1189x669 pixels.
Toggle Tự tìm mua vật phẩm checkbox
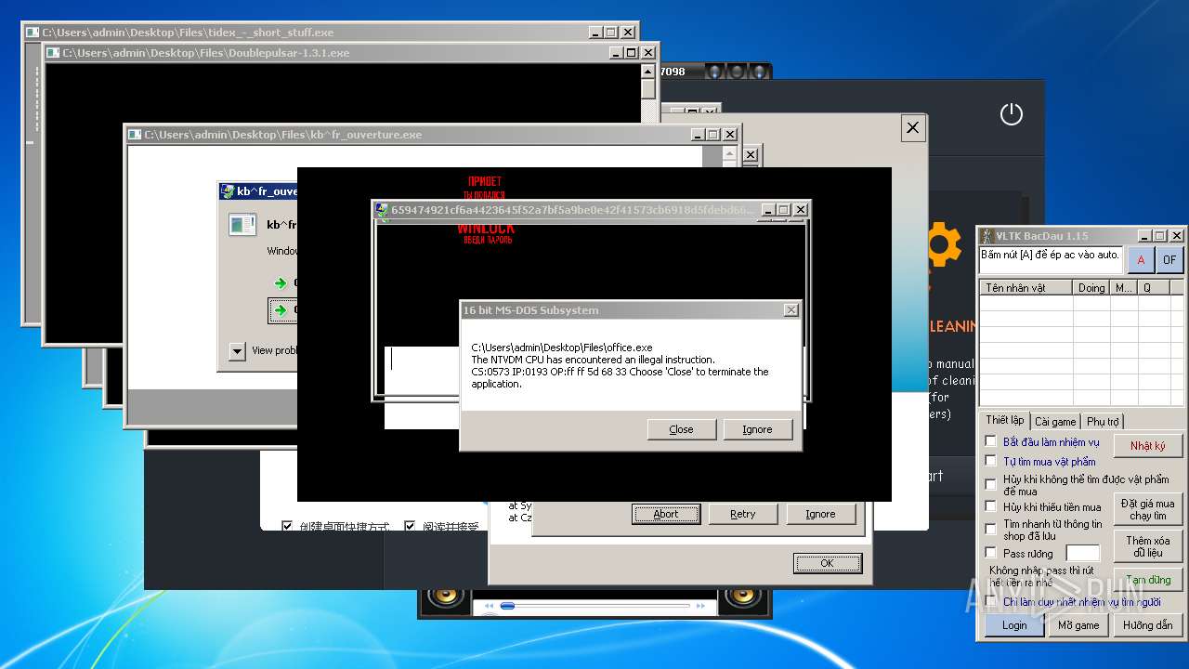point(990,461)
